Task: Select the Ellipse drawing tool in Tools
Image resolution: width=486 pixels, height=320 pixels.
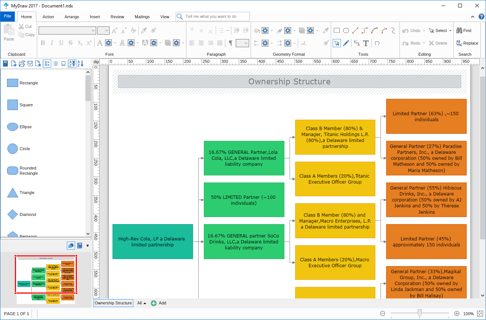Action: 346,30
